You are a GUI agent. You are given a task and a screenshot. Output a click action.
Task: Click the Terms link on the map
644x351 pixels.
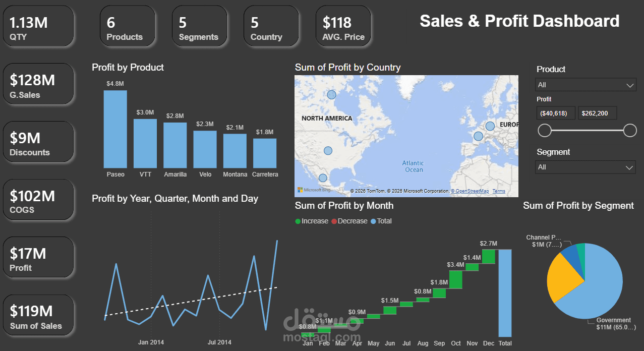click(x=499, y=191)
